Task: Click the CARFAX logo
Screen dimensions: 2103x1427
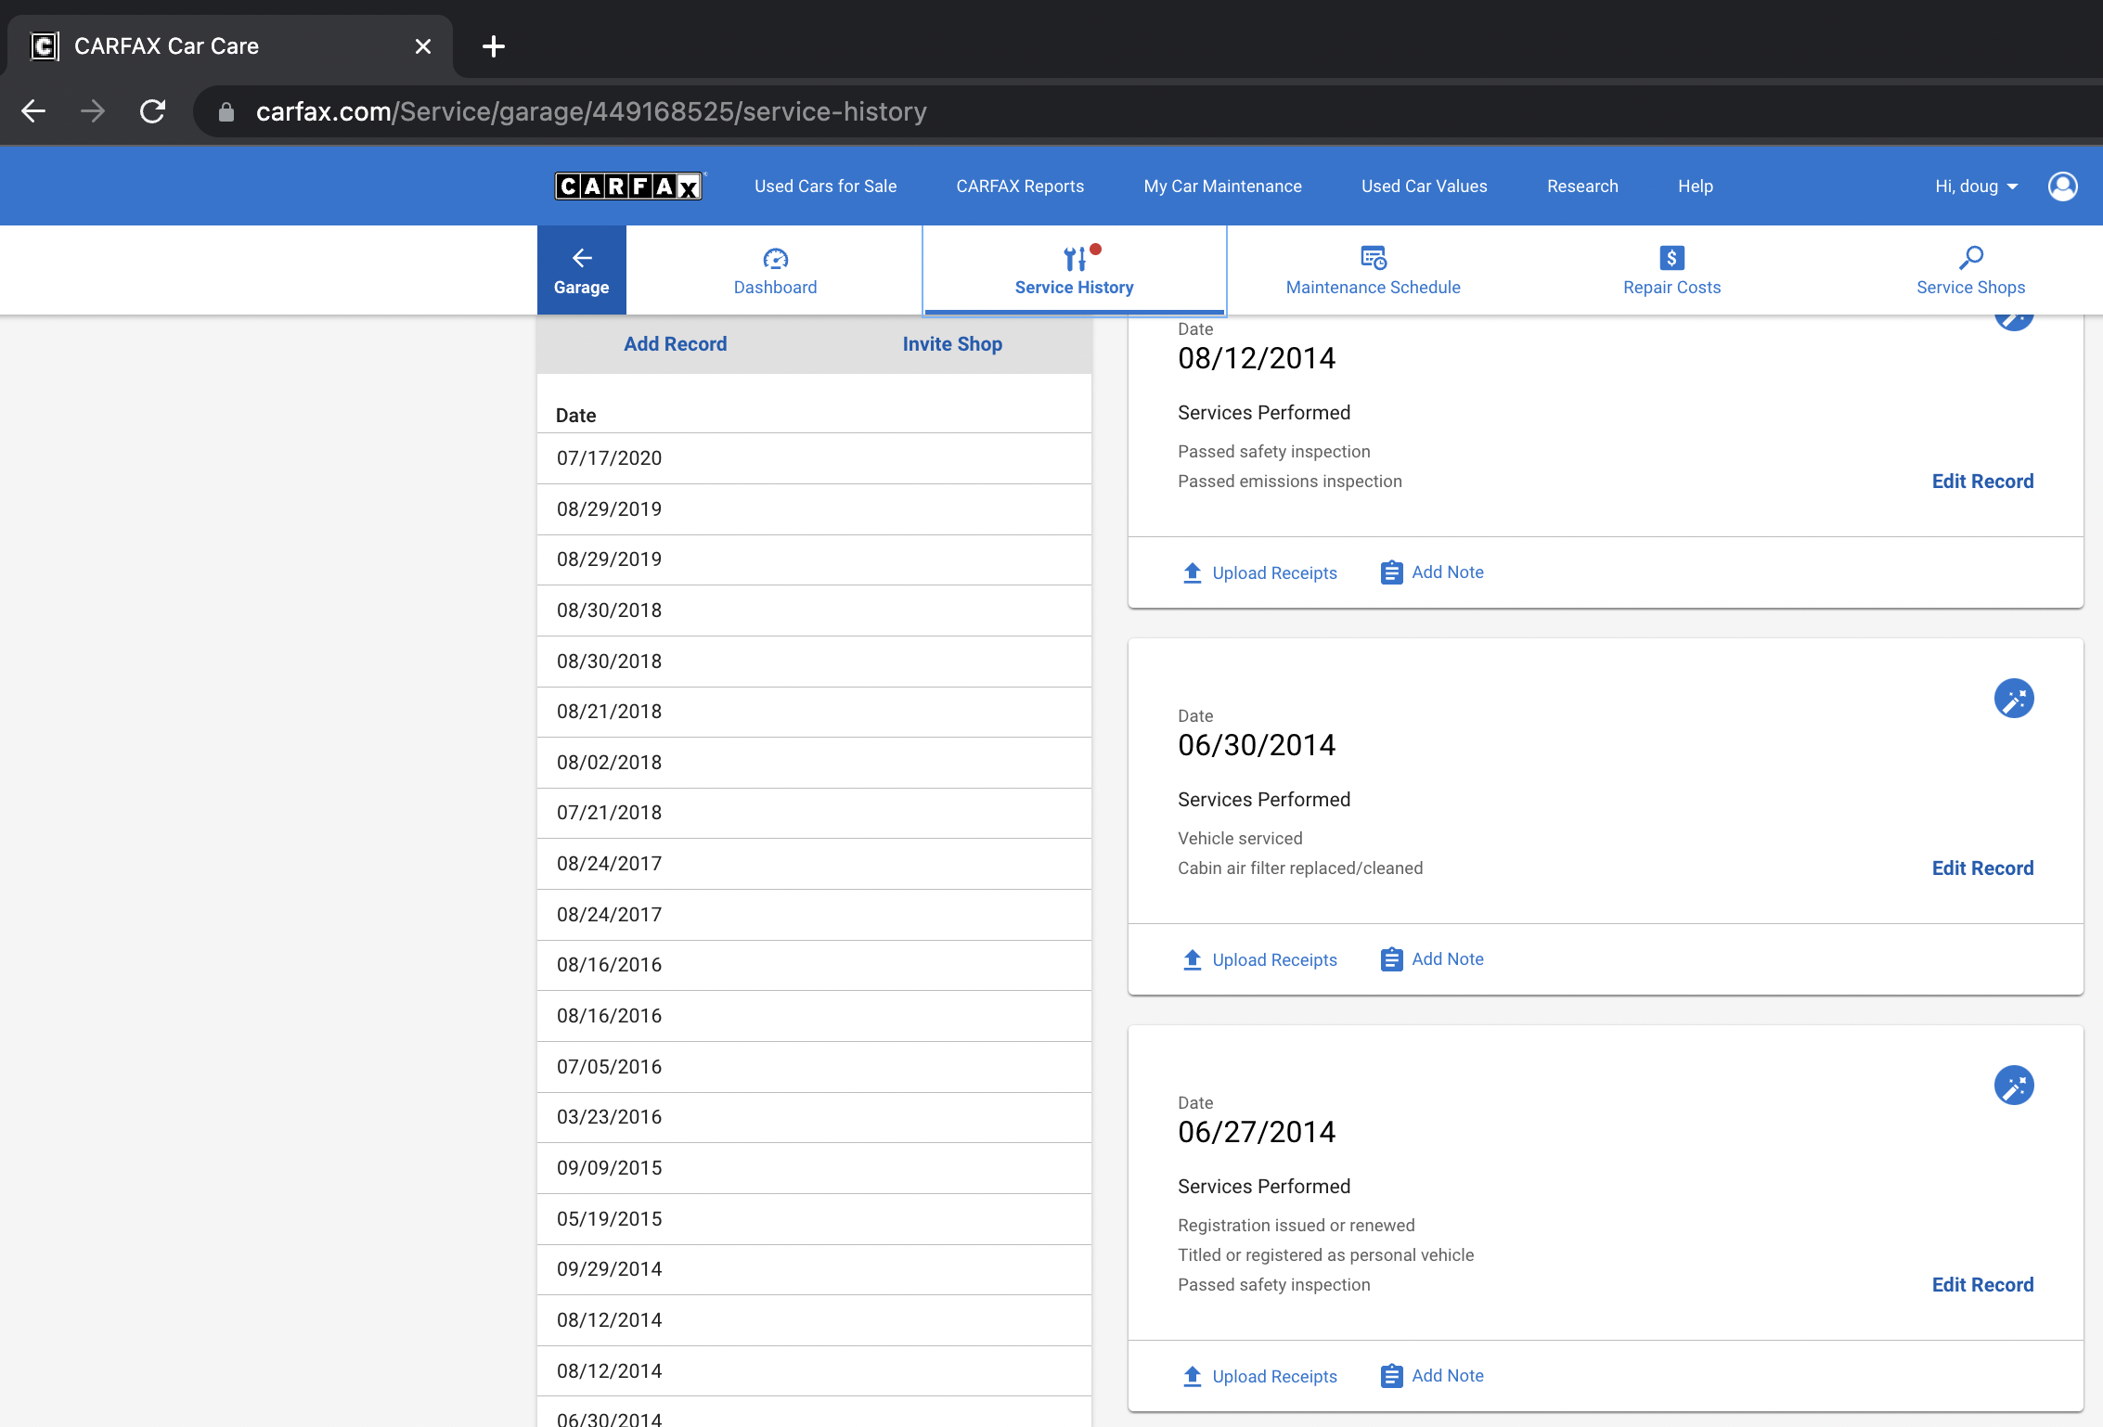Action: click(630, 186)
